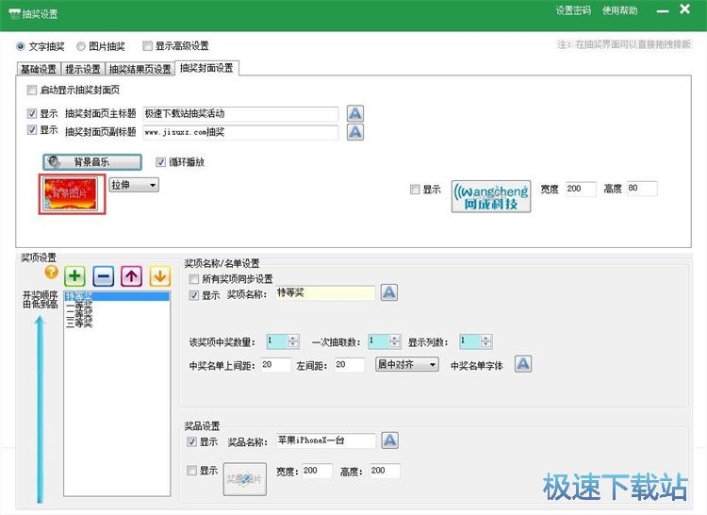Adjust 一次抽取数 spinner arrows
Viewport: 707px width, 515px height.
coord(395,341)
